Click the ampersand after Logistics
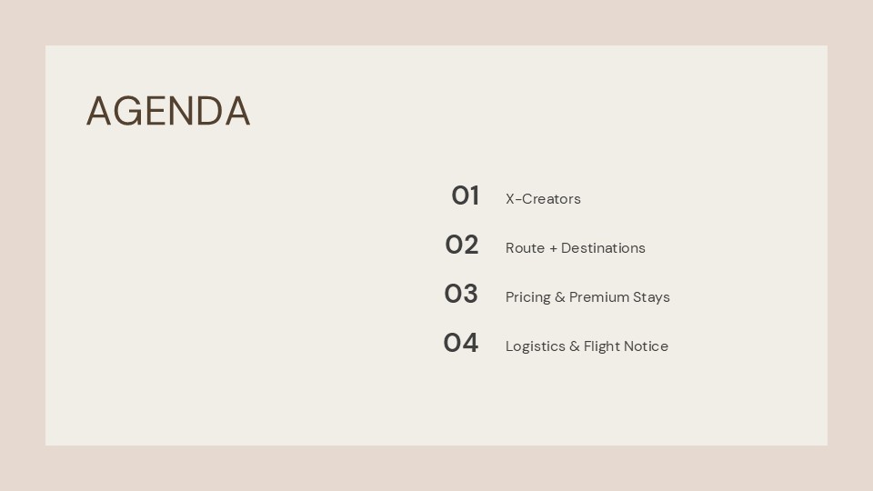 point(575,346)
